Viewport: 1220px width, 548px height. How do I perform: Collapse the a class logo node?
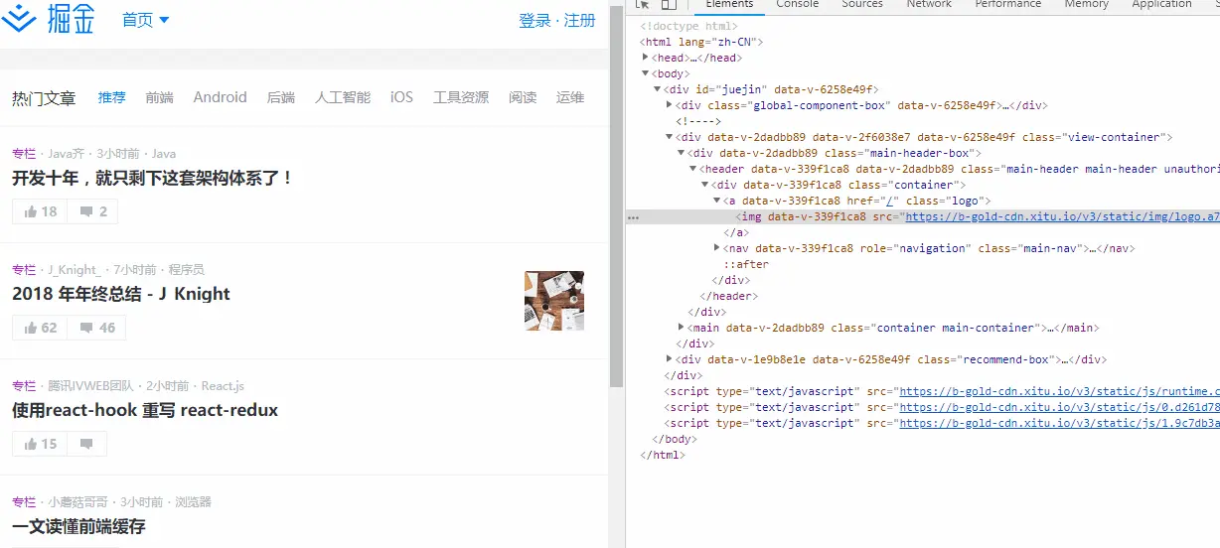coord(717,201)
